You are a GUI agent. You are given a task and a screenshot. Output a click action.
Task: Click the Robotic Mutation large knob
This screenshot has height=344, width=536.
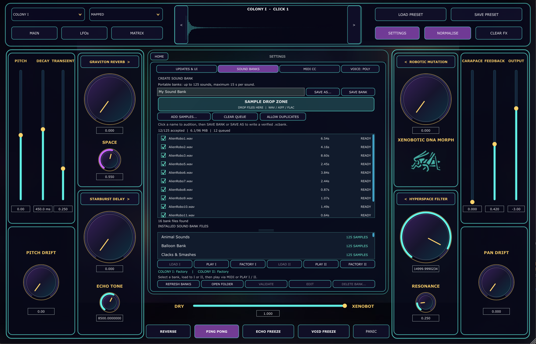(x=426, y=99)
